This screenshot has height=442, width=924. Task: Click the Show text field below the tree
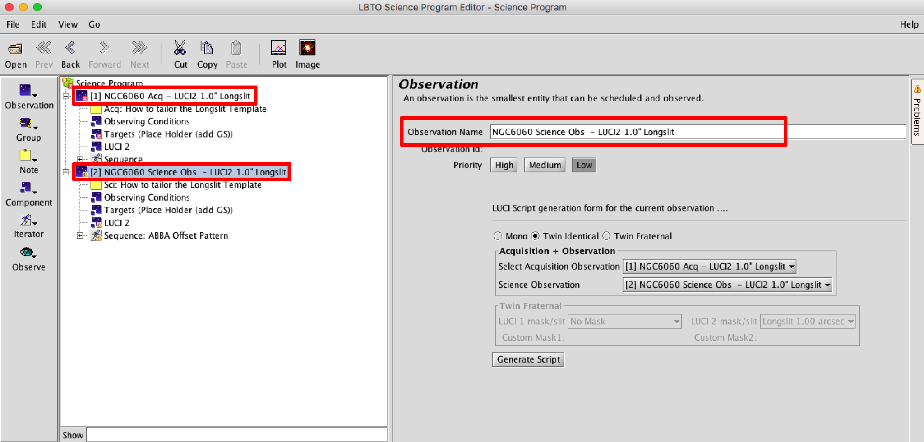click(236, 435)
